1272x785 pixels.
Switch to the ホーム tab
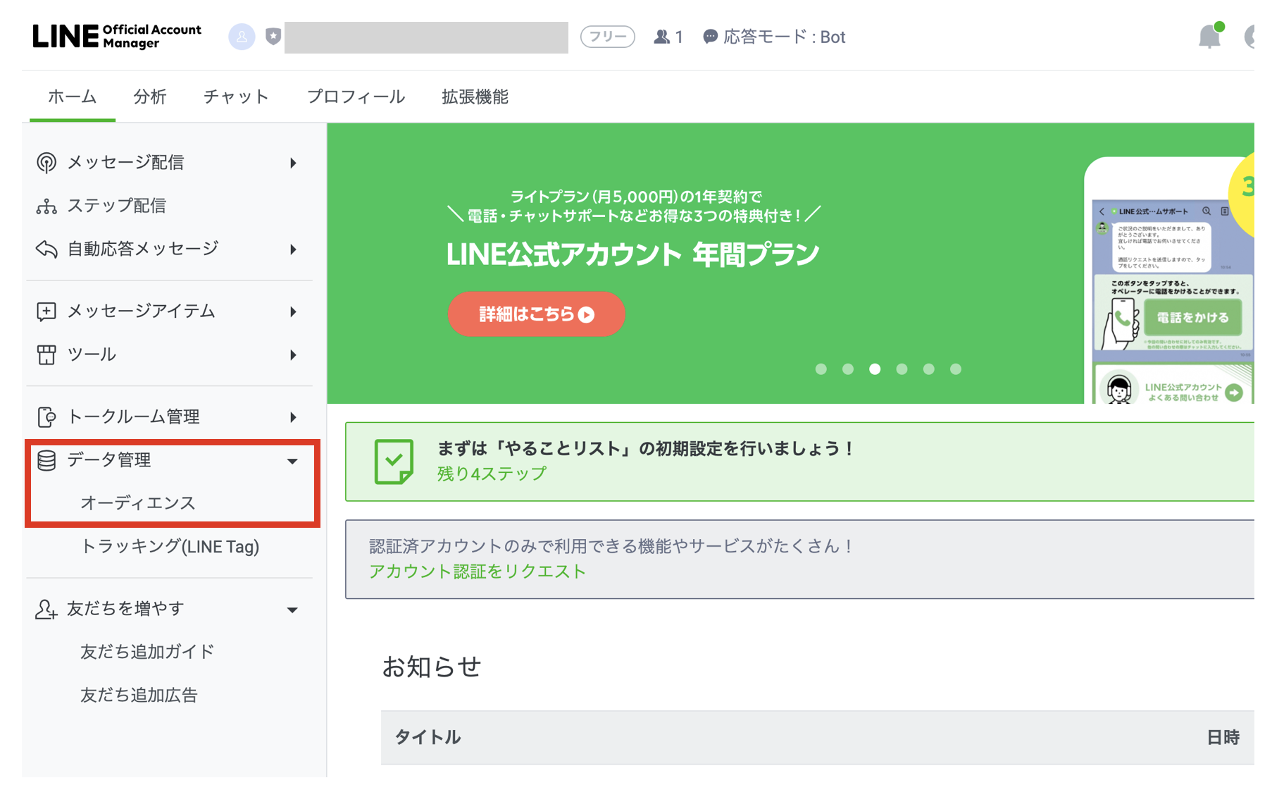[72, 97]
